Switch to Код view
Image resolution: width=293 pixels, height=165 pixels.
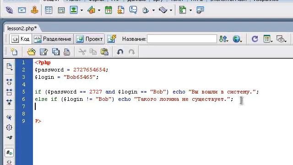click(21, 39)
